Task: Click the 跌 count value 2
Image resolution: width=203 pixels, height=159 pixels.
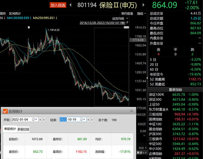Action: (x=192, y=54)
